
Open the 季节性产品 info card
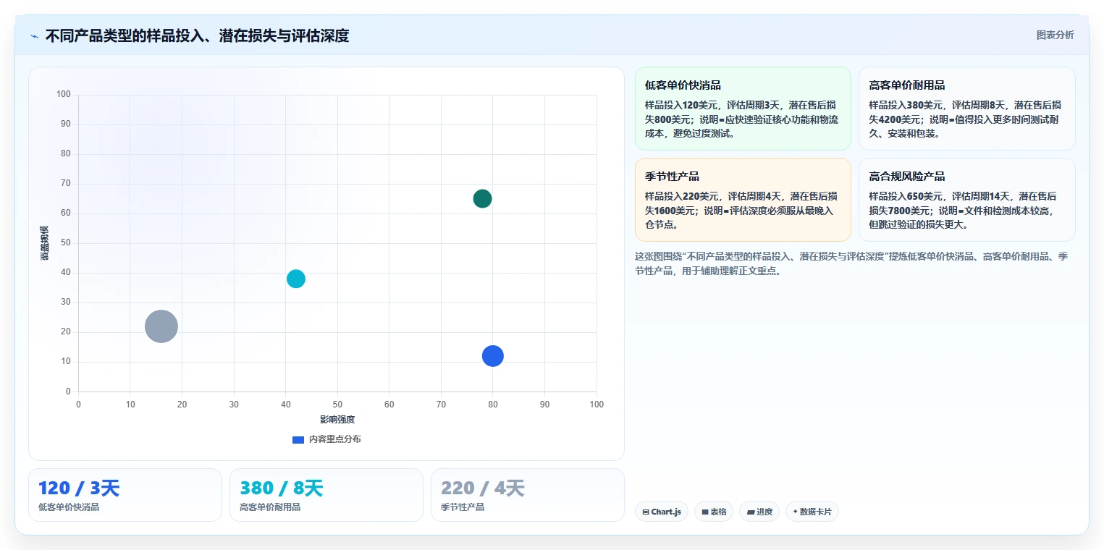click(x=743, y=200)
